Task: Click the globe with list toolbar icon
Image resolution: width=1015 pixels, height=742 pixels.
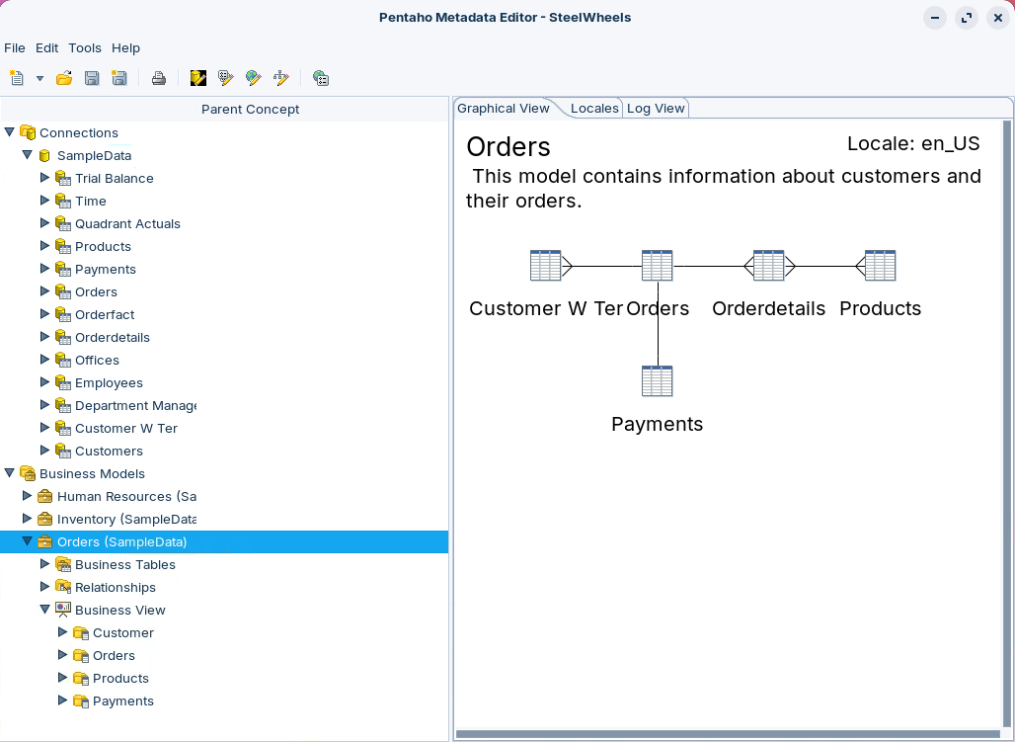Action: pos(321,78)
